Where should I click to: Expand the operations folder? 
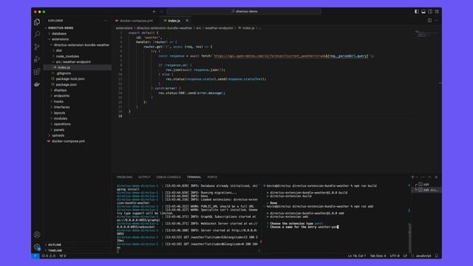tap(62, 124)
